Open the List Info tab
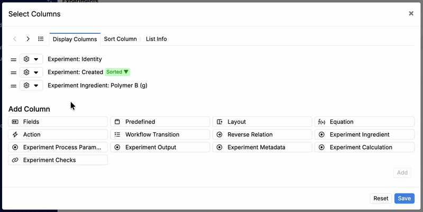Viewport: 423px width, 212px height. pyautogui.click(x=156, y=39)
